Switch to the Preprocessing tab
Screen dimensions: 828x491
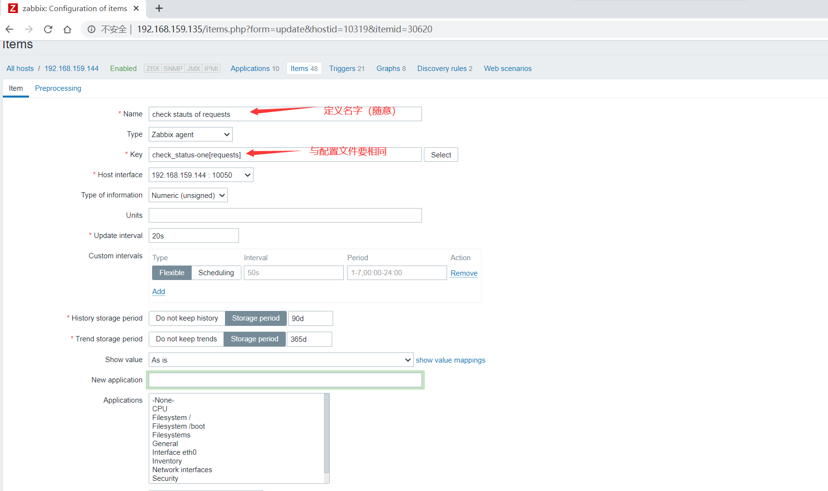(58, 88)
